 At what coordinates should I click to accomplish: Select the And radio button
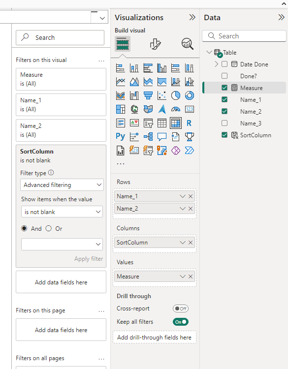pos(24,228)
